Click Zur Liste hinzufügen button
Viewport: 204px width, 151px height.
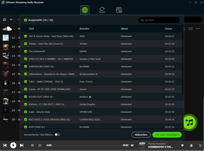167,135
